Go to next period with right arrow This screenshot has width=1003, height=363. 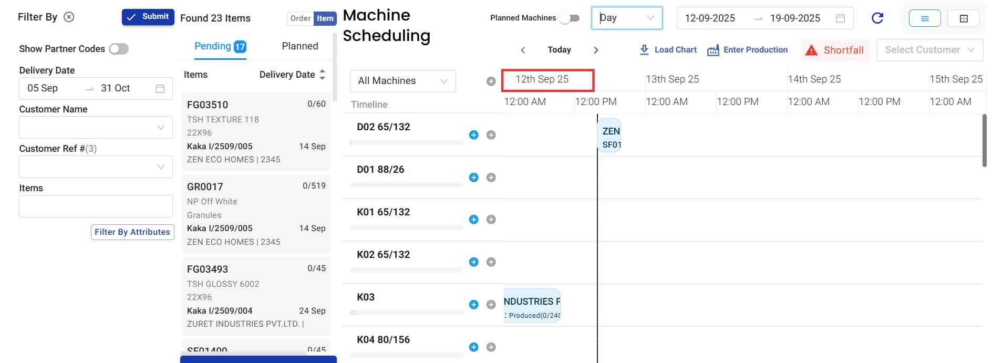tap(596, 50)
